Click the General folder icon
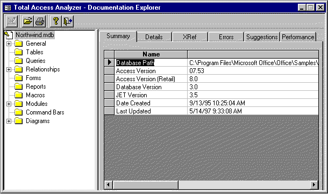 [x=19, y=44]
